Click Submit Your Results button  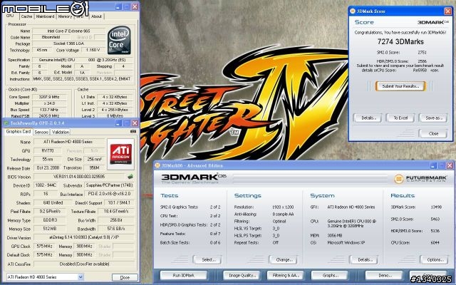(x=400, y=86)
